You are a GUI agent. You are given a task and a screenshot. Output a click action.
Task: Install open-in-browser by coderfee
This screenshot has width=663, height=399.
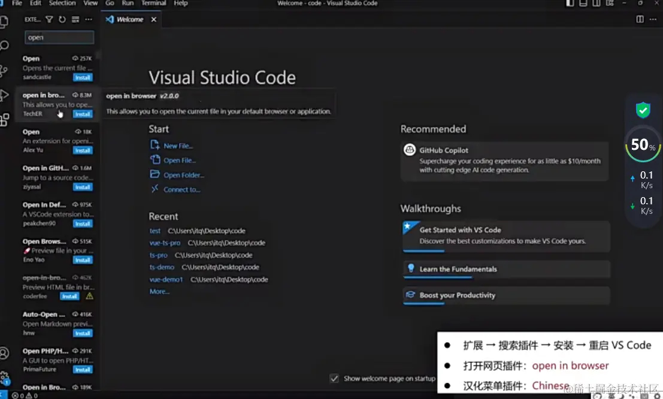(x=69, y=296)
